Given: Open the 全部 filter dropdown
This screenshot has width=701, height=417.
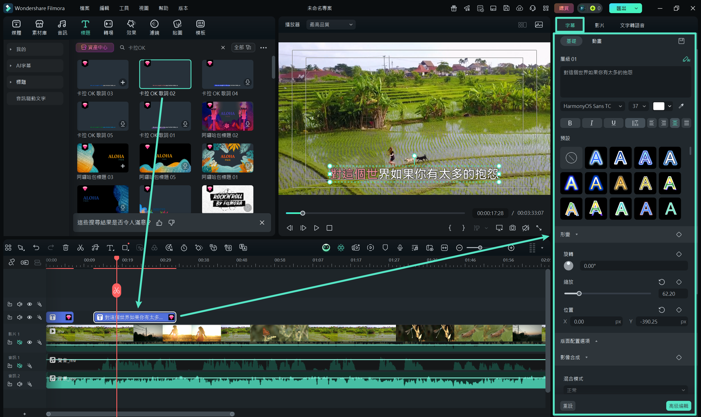Looking at the screenshot, I should click(243, 48).
